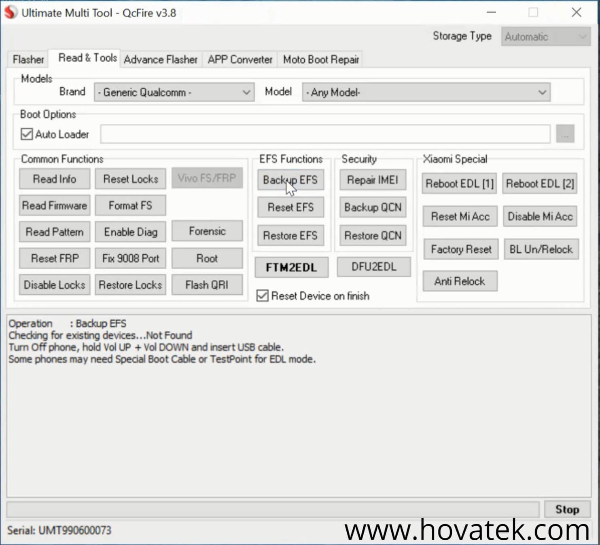Click the QcFire app logo icon
The height and width of the screenshot is (545, 600).
click(x=11, y=13)
